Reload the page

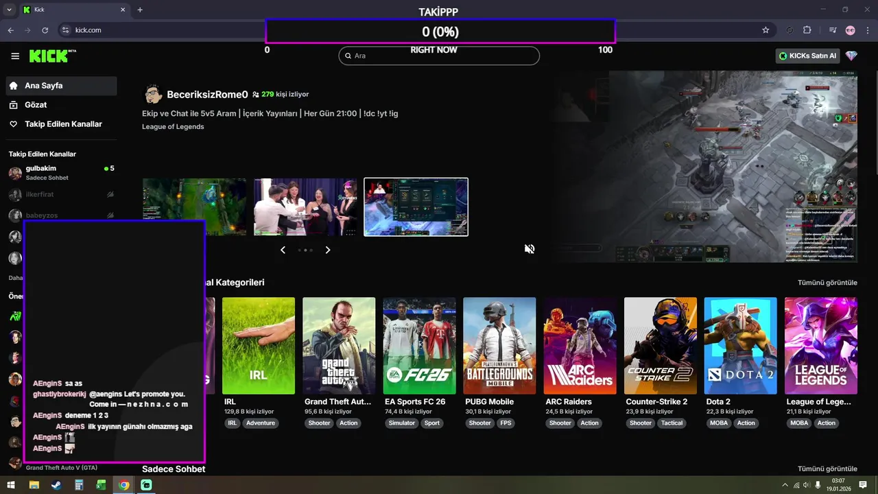pos(45,30)
